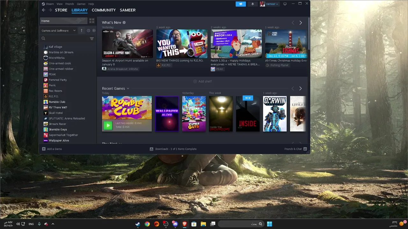Open Friends & Chat
The height and width of the screenshot is (229, 408).
(x=295, y=149)
